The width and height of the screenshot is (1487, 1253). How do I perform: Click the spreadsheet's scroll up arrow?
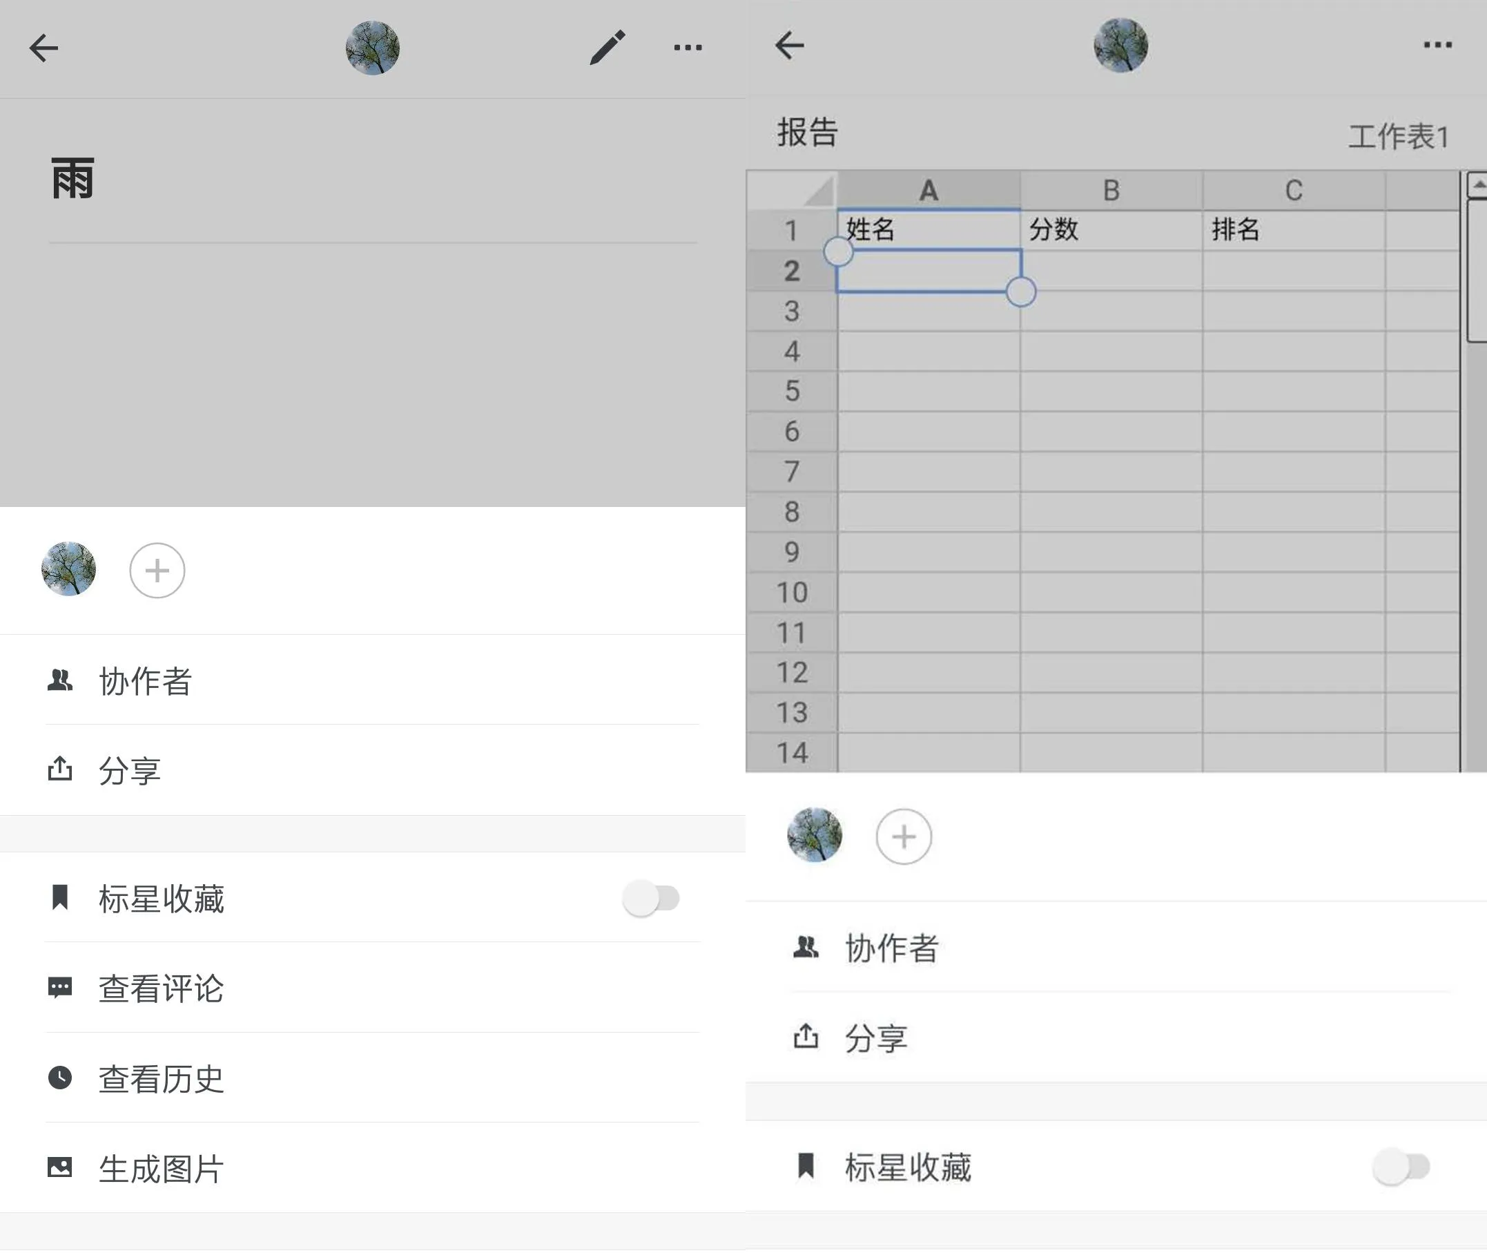1478,184
